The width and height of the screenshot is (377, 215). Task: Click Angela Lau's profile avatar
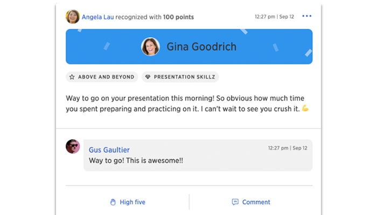tap(73, 17)
